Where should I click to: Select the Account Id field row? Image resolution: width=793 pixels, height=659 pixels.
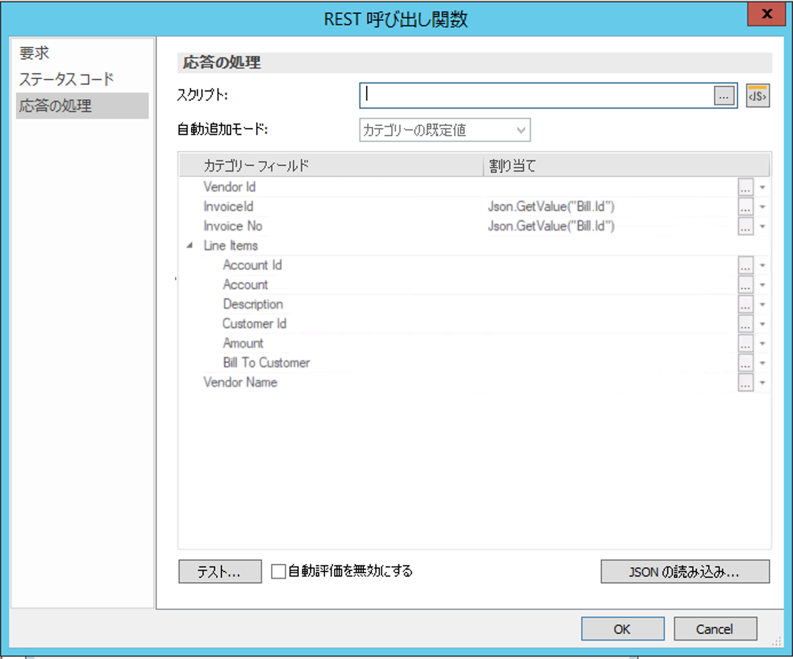[x=253, y=265]
